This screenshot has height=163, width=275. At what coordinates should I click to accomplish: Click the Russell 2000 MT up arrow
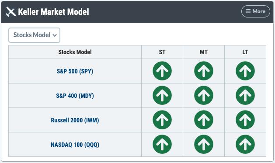pyautogui.click(x=204, y=120)
